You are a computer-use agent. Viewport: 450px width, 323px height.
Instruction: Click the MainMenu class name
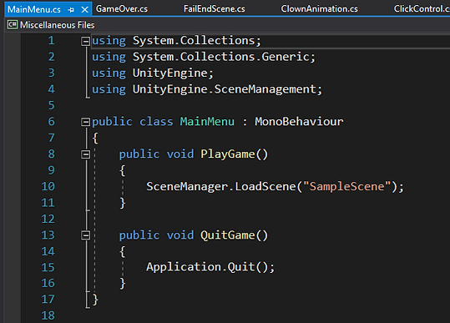(x=207, y=122)
